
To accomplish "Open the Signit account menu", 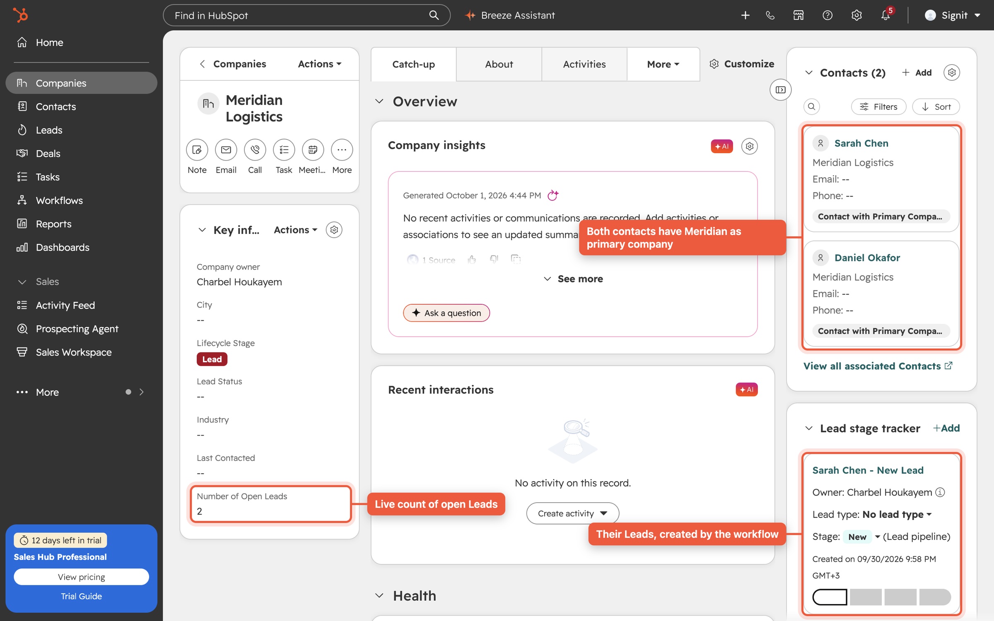I will pyautogui.click(x=952, y=15).
